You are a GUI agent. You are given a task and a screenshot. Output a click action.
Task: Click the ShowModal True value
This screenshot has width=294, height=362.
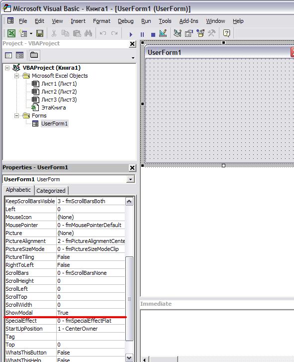[x=91, y=313]
